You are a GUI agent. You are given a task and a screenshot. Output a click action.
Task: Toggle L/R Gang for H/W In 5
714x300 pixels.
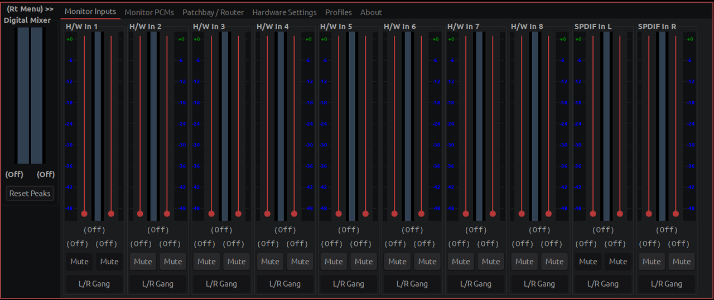pos(349,284)
